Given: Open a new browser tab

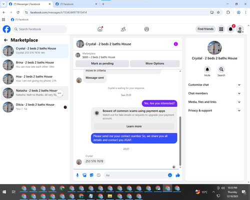Looking at the screenshot, I should pyautogui.click(x=103, y=4).
